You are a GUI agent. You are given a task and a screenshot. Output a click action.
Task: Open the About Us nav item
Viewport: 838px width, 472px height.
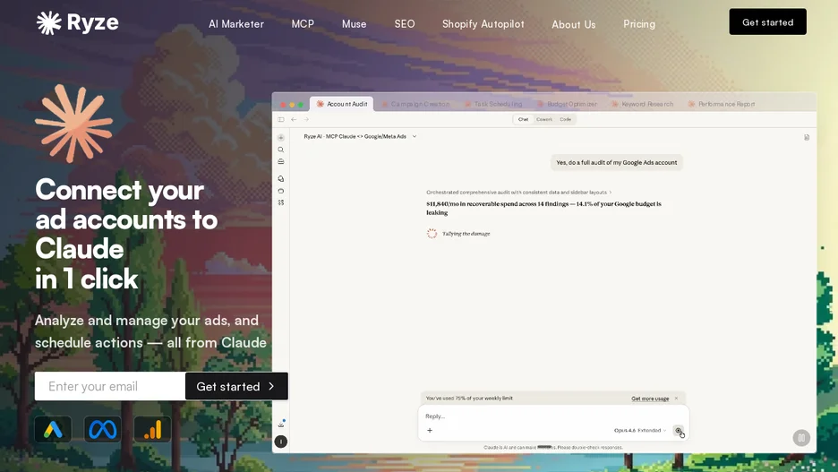(574, 24)
